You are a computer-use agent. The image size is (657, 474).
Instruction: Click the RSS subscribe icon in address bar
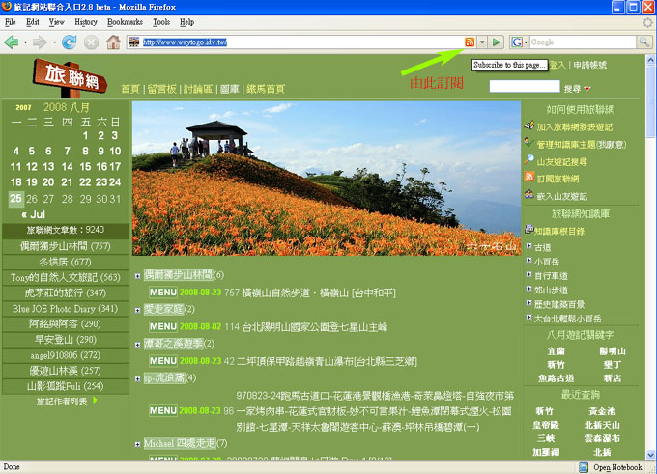(x=470, y=42)
